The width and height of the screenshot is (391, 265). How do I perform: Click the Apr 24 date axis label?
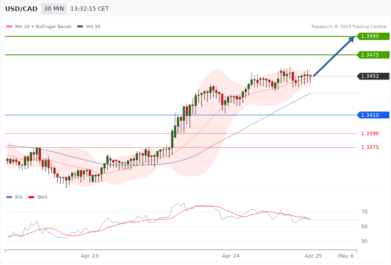230,256
